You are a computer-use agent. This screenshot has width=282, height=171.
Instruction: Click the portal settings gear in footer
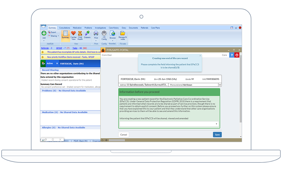[106, 140]
